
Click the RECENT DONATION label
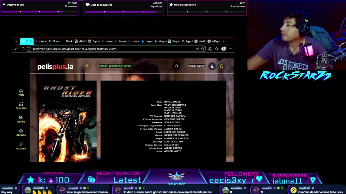pos(118,174)
